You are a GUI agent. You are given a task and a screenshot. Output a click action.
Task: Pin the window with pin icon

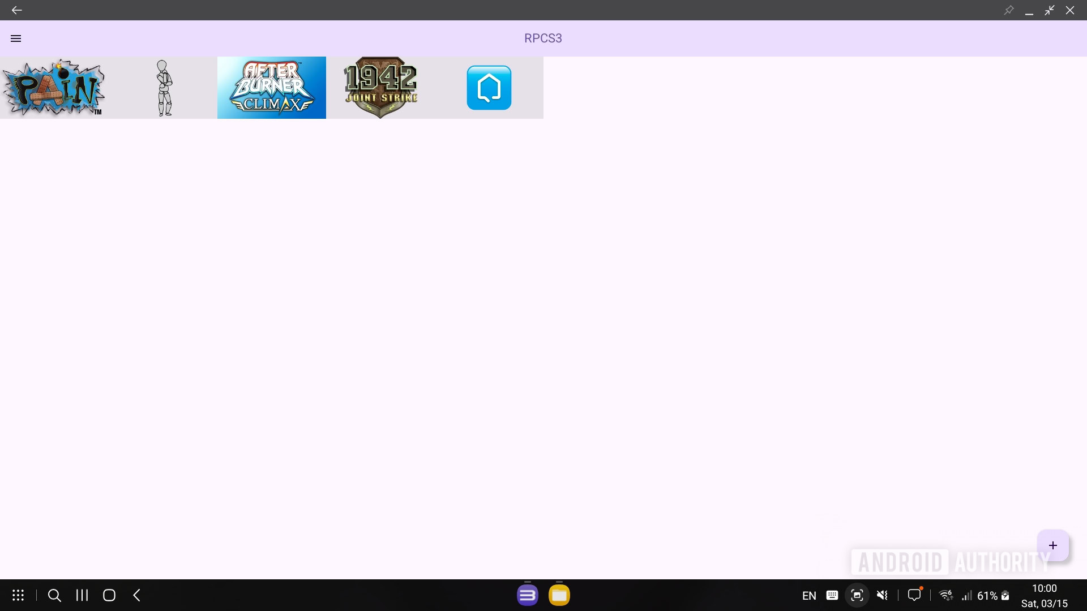coord(1009,10)
